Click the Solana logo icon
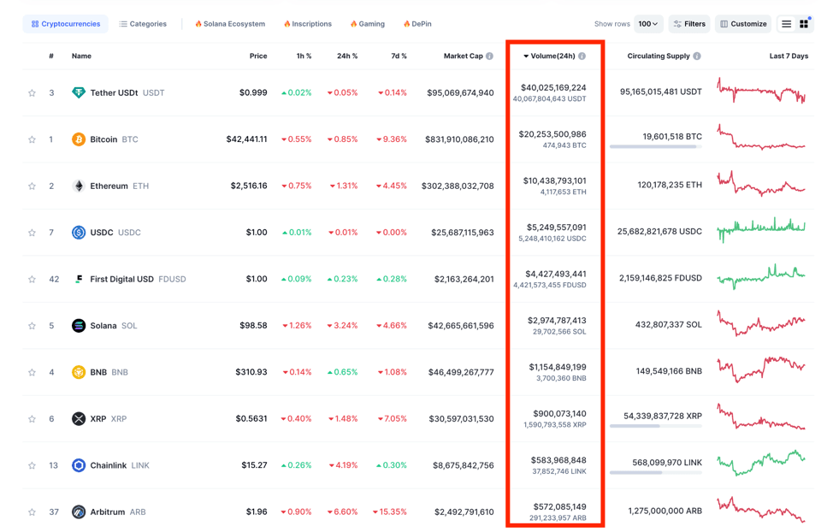 [79, 326]
